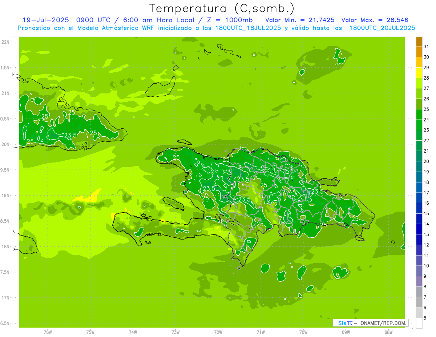Viewport: 436px width, 337px height.
Task: Click the 'Valor Max. = 28.546' readout
Action: pos(375,20)
